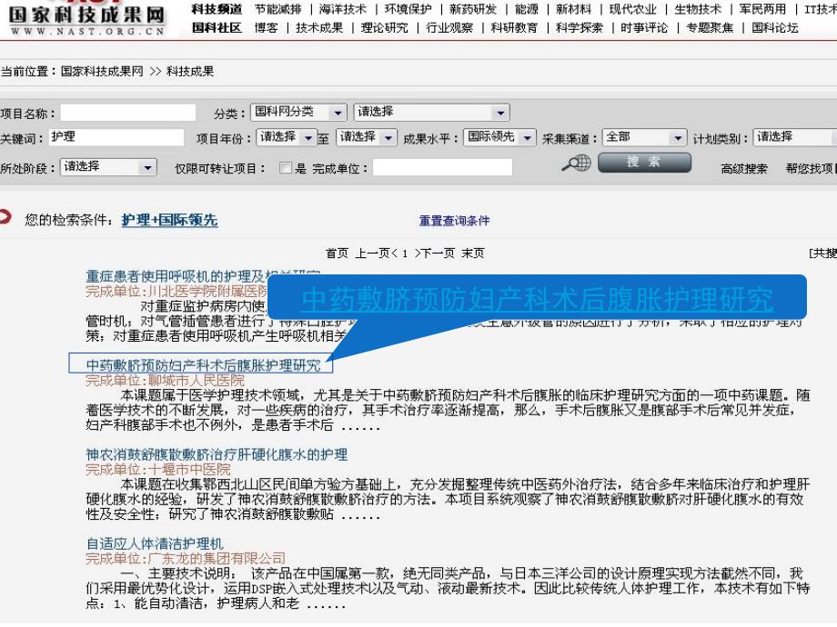
Task: Open the 时事评论 section
Action: click(644, 28)
